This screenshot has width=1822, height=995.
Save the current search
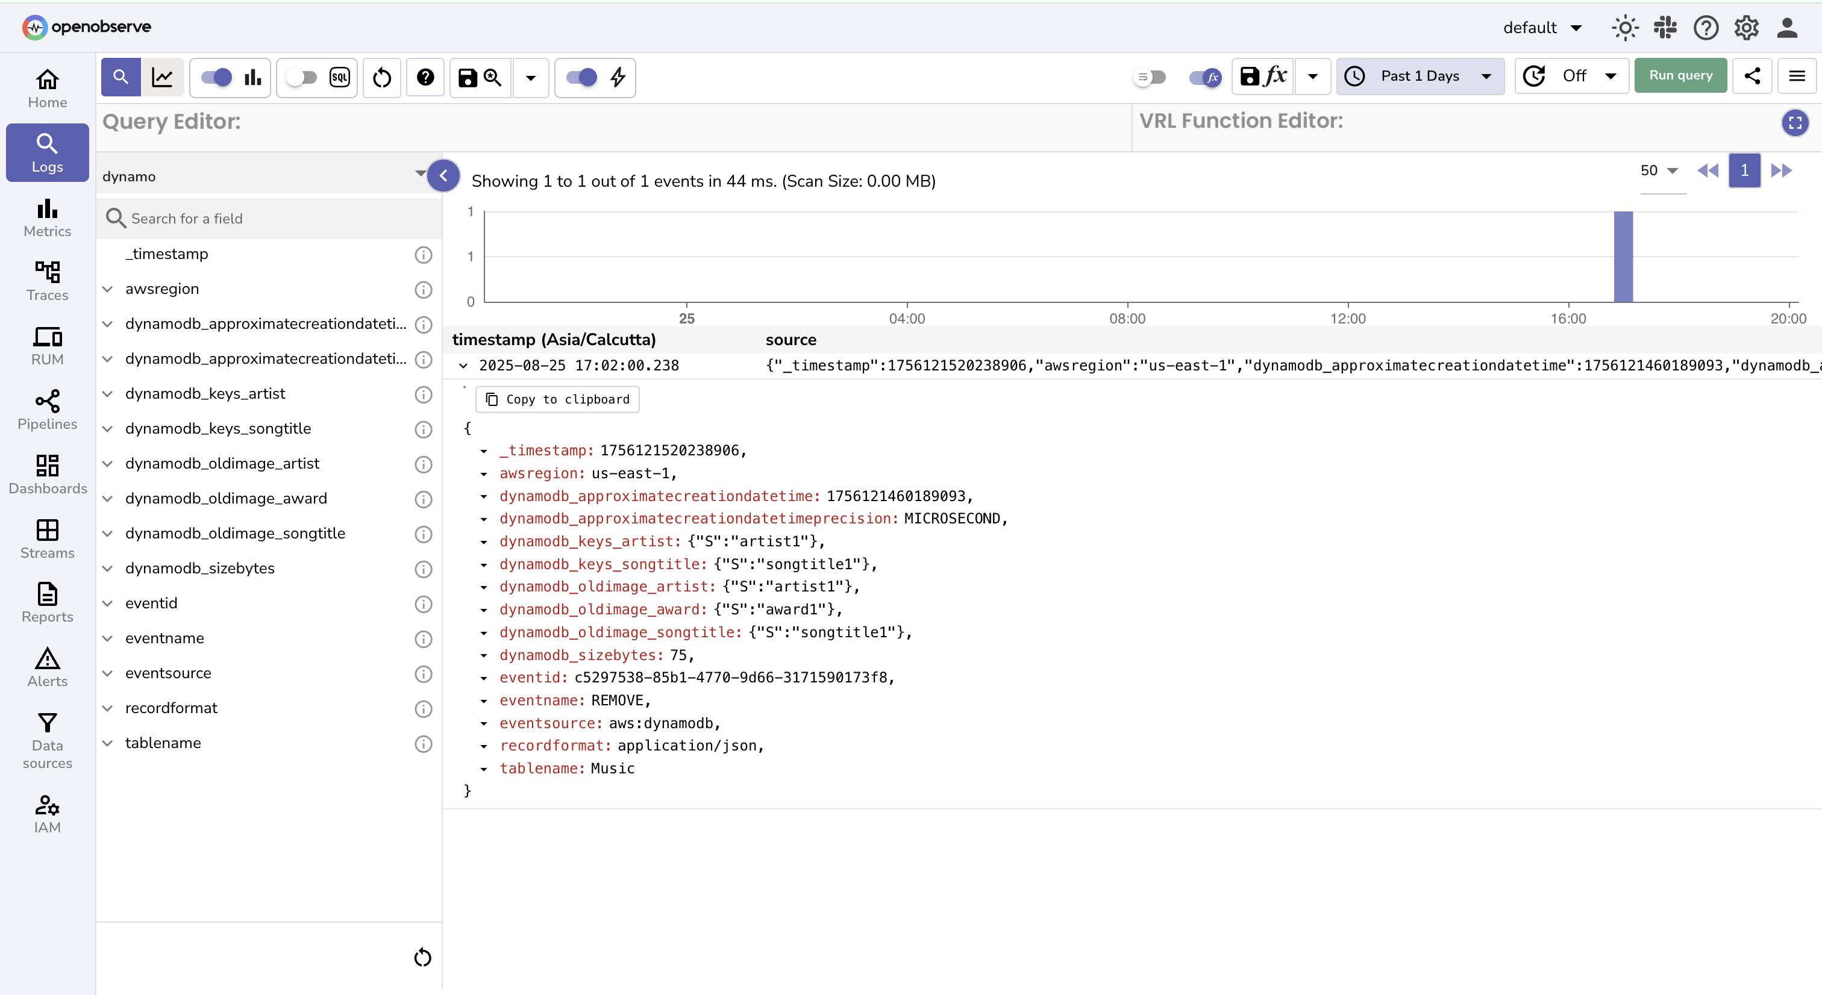point(467,78)
